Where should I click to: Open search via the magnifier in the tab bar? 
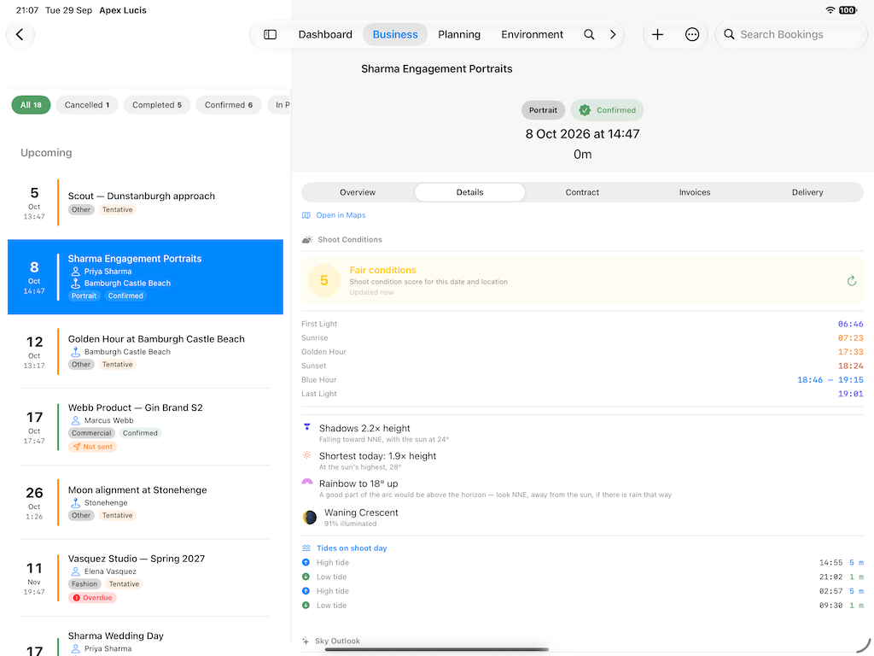(589, 34)
